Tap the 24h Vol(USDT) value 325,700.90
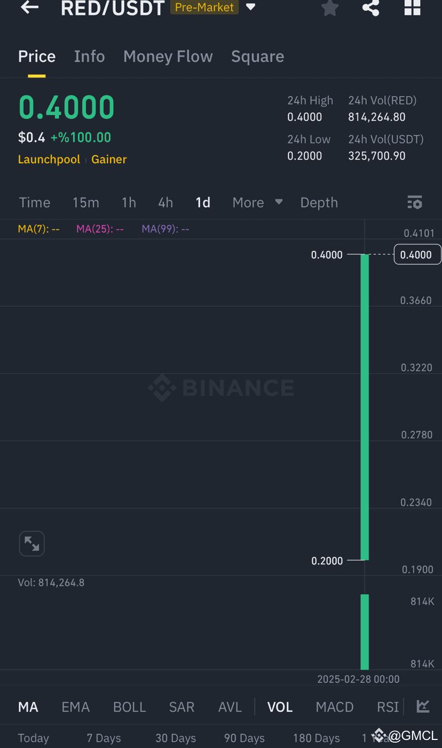Screen dimensions: 442x748 coord(377,156)
